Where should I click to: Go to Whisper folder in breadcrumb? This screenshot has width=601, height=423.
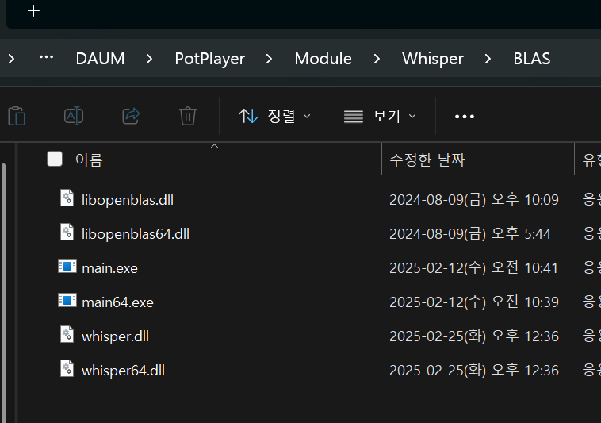point(433,59)
